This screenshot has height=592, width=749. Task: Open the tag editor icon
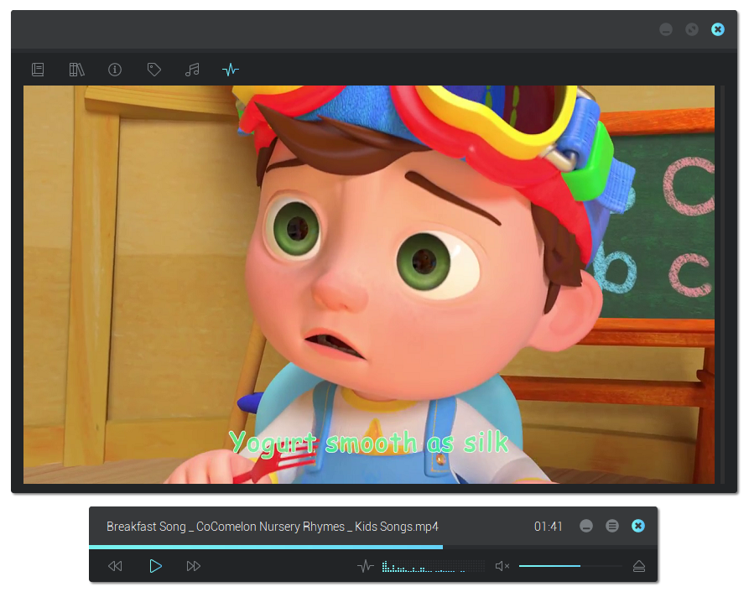point(154,70)
